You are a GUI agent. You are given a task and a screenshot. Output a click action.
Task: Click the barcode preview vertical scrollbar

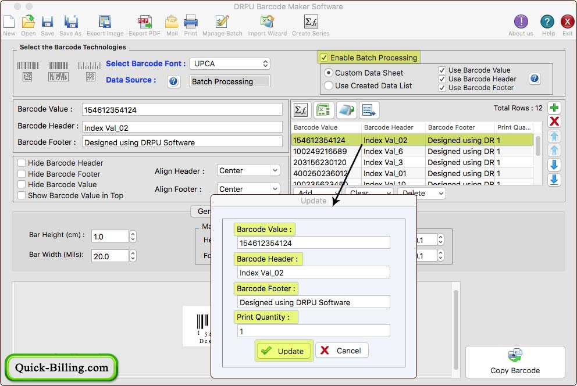click(x=456, y=329)
